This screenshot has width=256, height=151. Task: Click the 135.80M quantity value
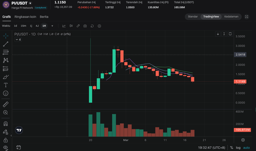tap(153, 7)
